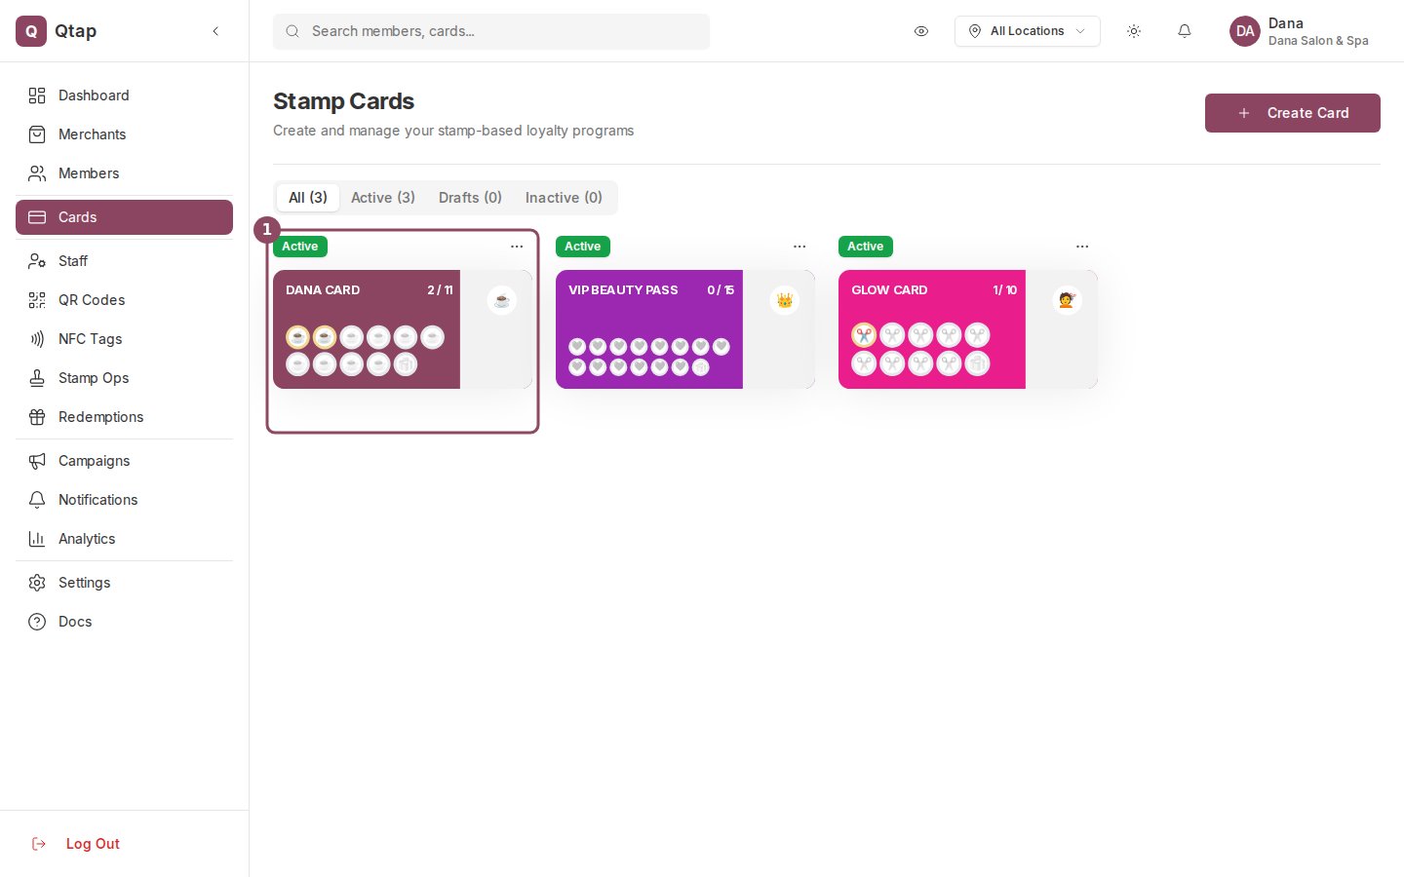
Task: Open Campaigns in the sidebar
Action: (124, 461)
